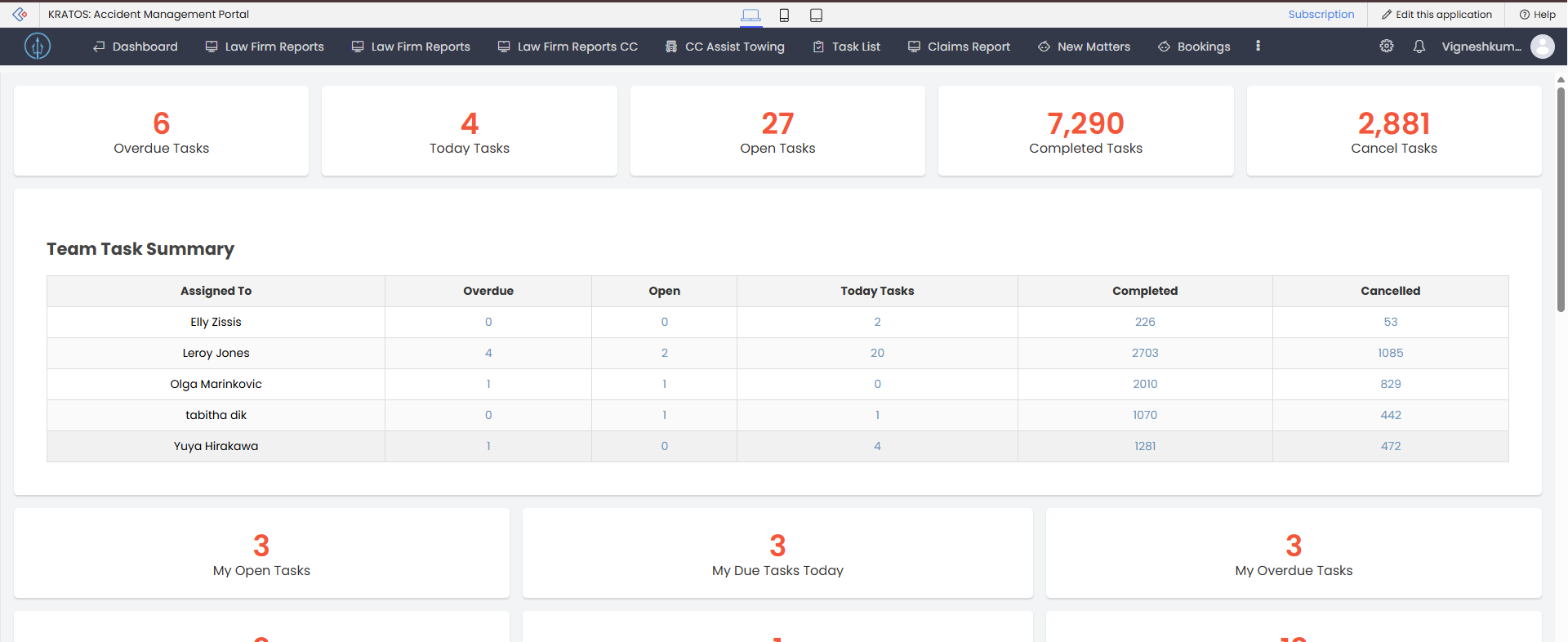Click Olga Marinkovic completed count 2010
The width and height of the screenshot is (1568, 642).
point(1145,384)
